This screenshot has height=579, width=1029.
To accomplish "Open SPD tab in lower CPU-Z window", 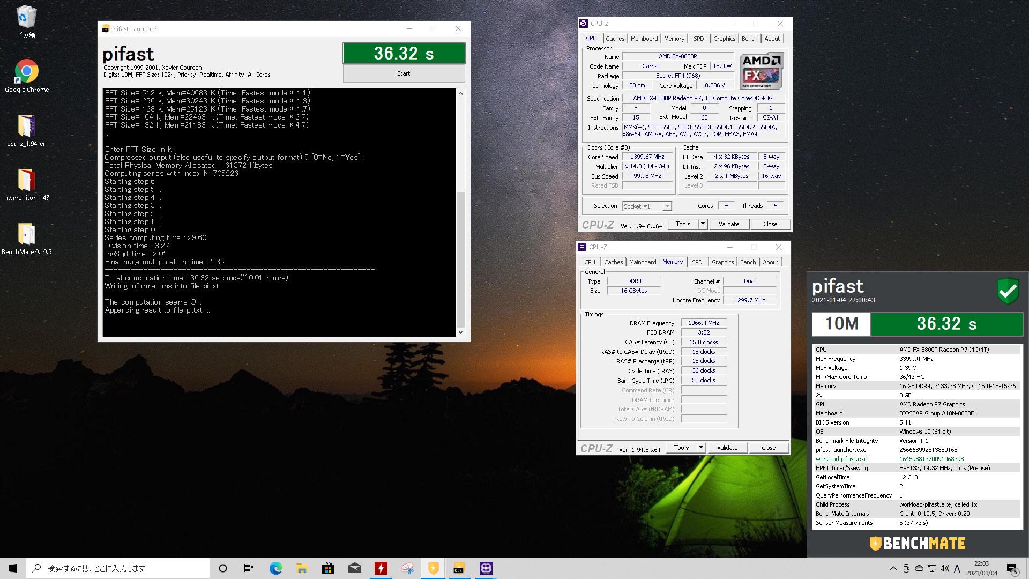I will tap(697, 262).
